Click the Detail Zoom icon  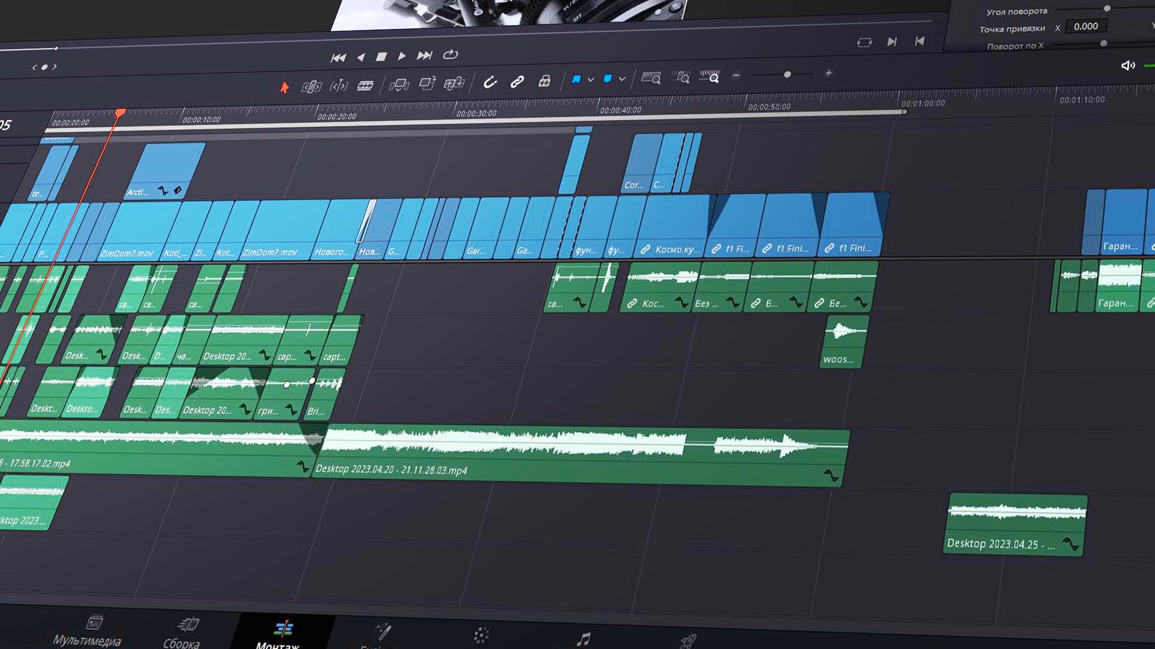[680, 78]
